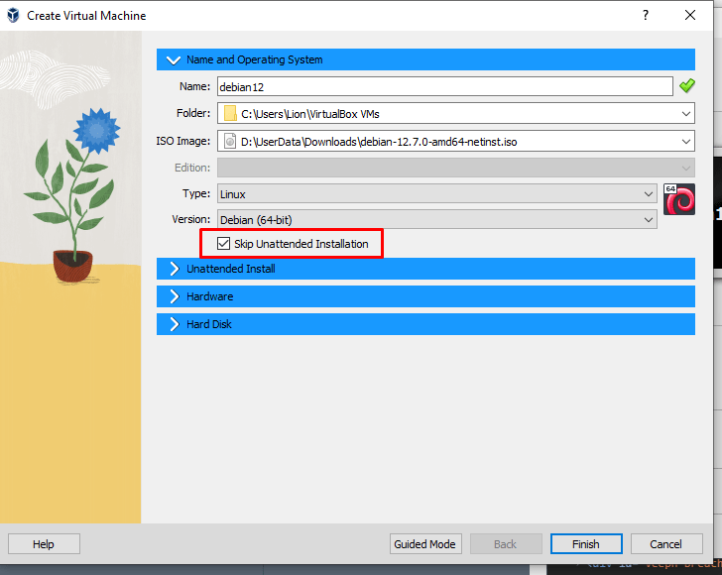Click the VirtualBox logo in title bar

pyautogui.click(x=13, y=15)
